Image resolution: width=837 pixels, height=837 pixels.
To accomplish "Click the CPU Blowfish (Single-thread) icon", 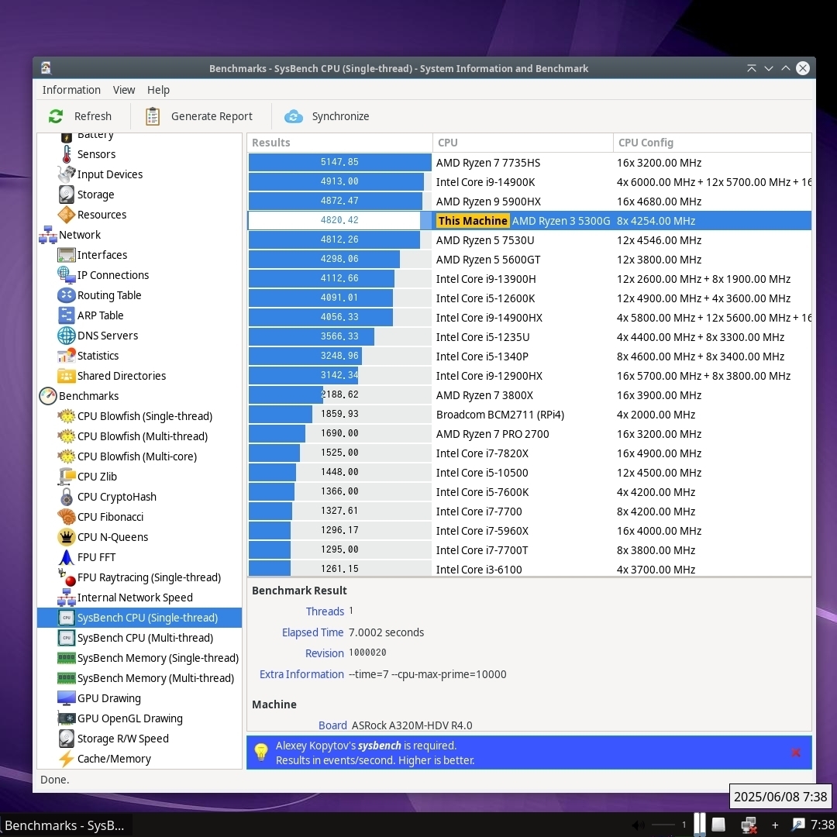I will coord(66,416).
